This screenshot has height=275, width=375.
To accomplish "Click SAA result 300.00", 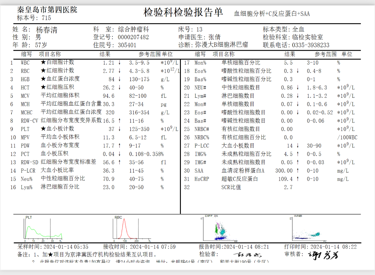I will click(x=284, y=171).
